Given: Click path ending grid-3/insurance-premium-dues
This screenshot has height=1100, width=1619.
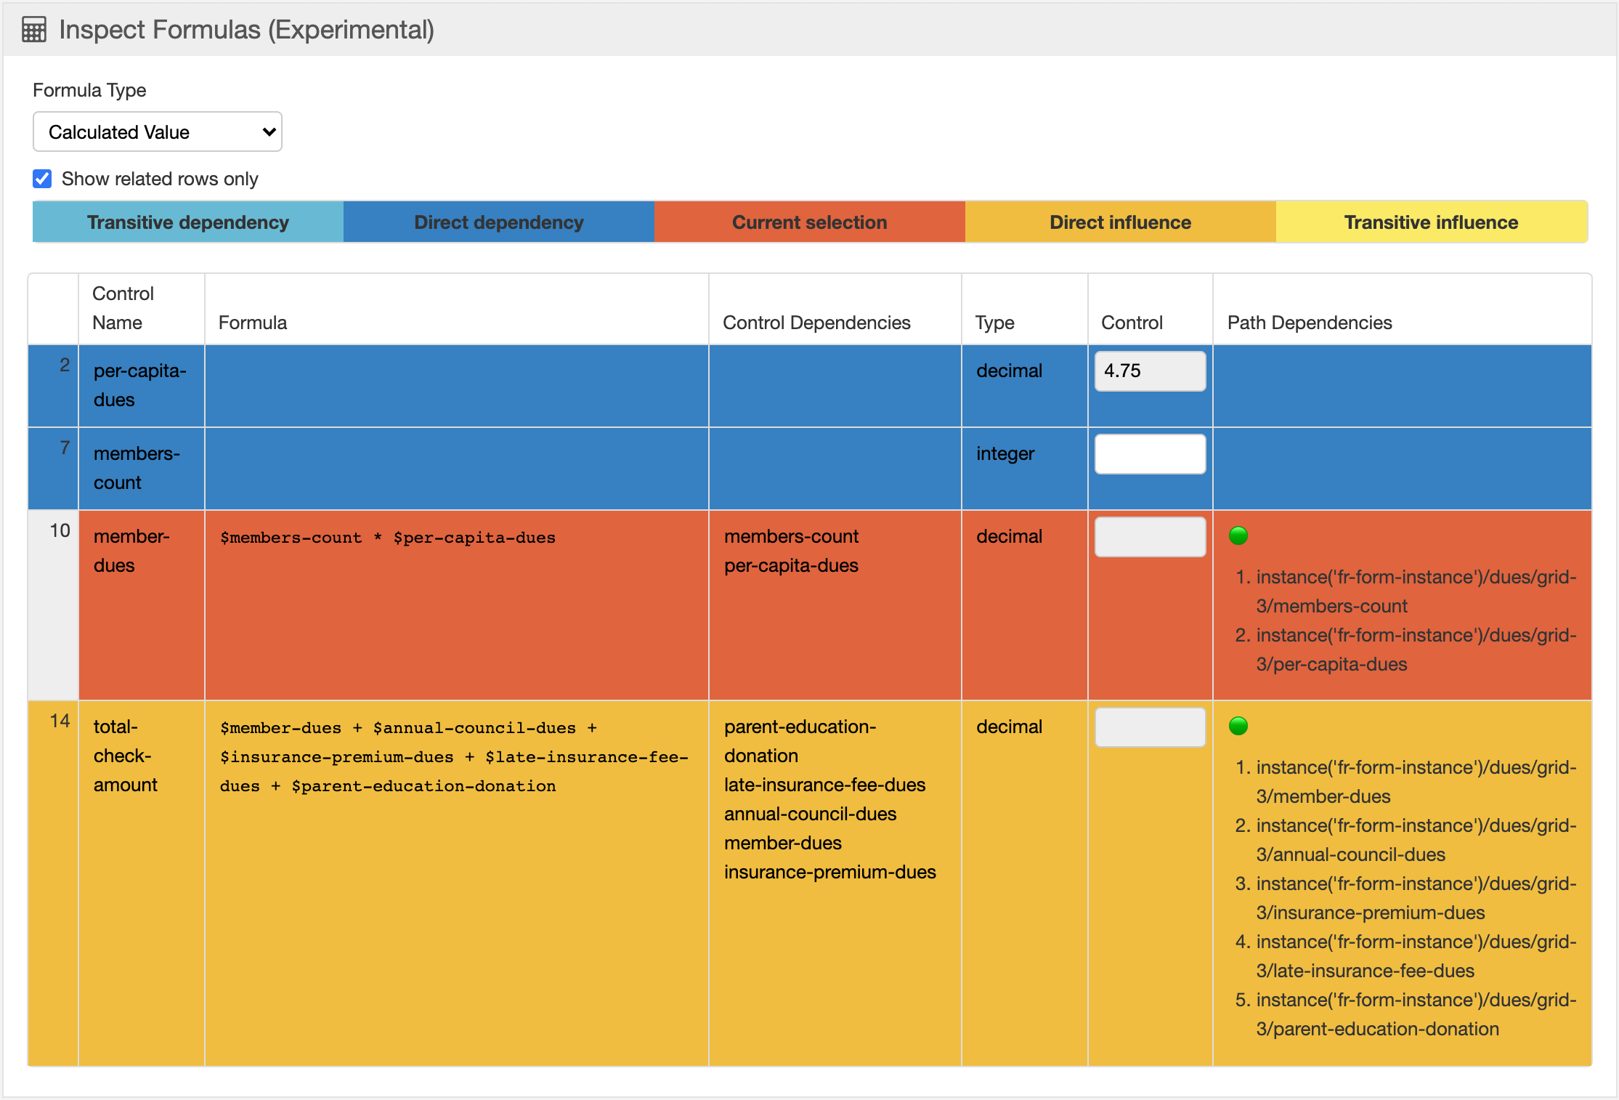Looking at the screenshot, I should (x=1416, y=899).
